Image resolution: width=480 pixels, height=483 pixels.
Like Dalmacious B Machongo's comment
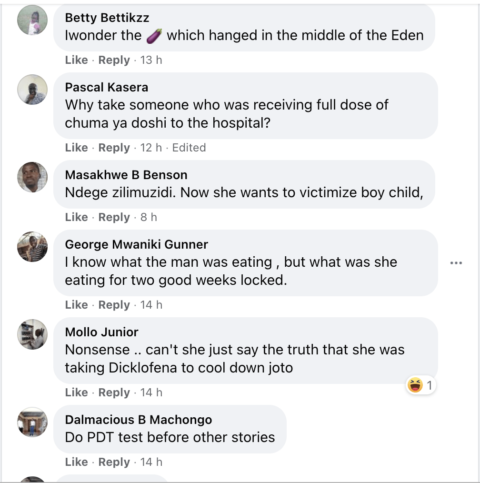pos(76,462)
